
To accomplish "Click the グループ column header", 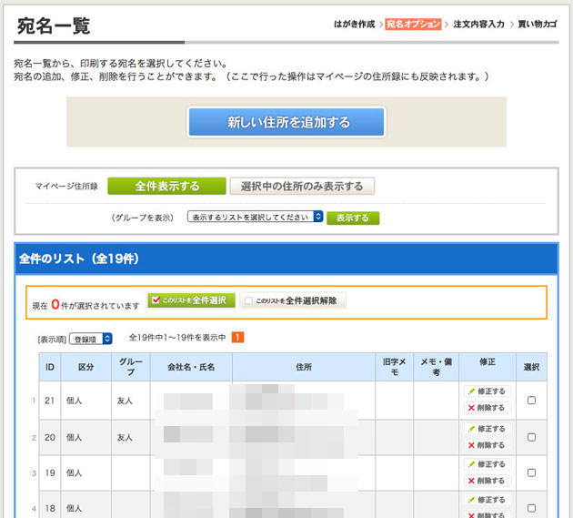I will (x=131, y=367).
